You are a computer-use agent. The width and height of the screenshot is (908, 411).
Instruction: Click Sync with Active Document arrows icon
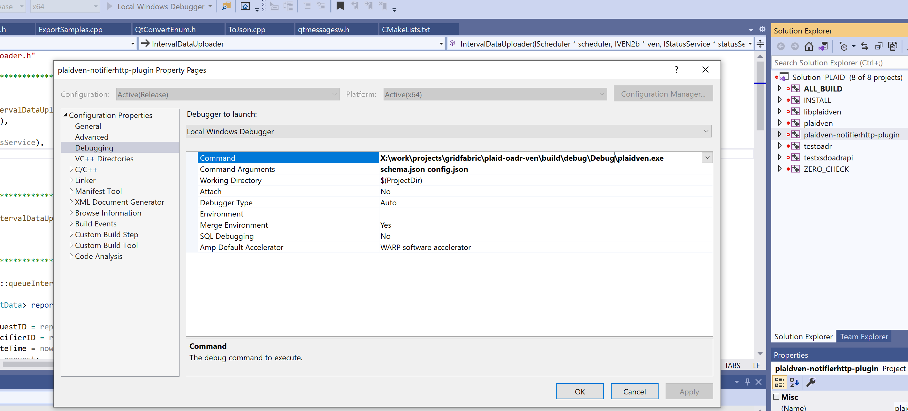tap(864, 46)
